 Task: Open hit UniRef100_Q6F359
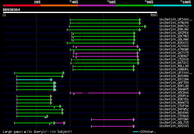coord(174,83)
